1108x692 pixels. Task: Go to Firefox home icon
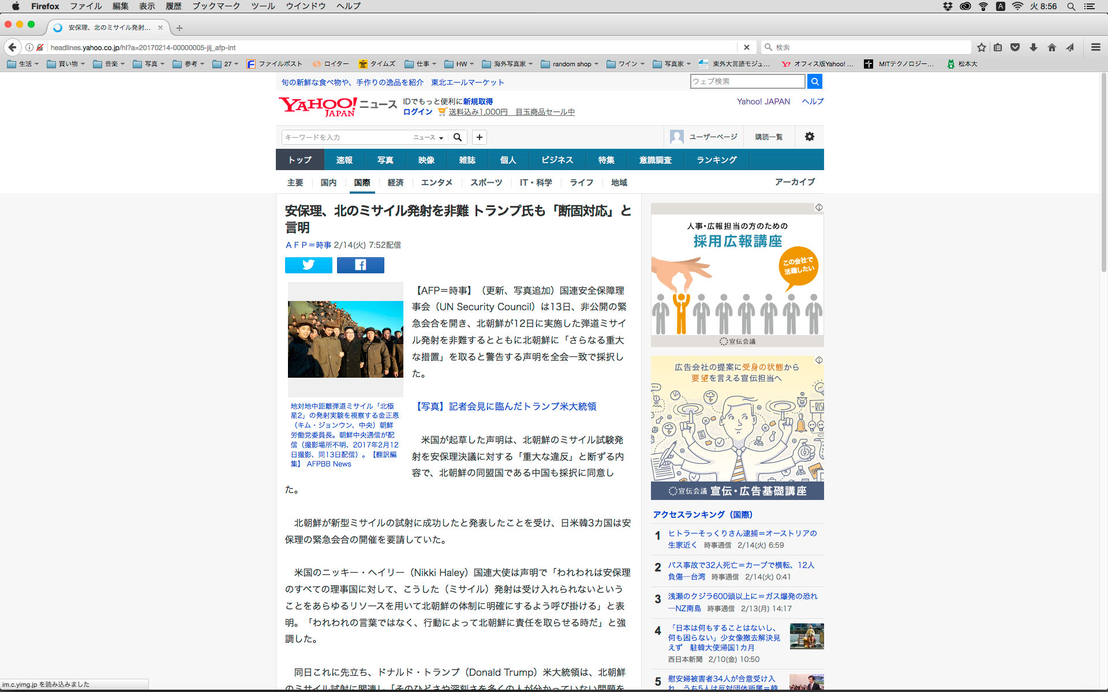(x=1051, y=47)
